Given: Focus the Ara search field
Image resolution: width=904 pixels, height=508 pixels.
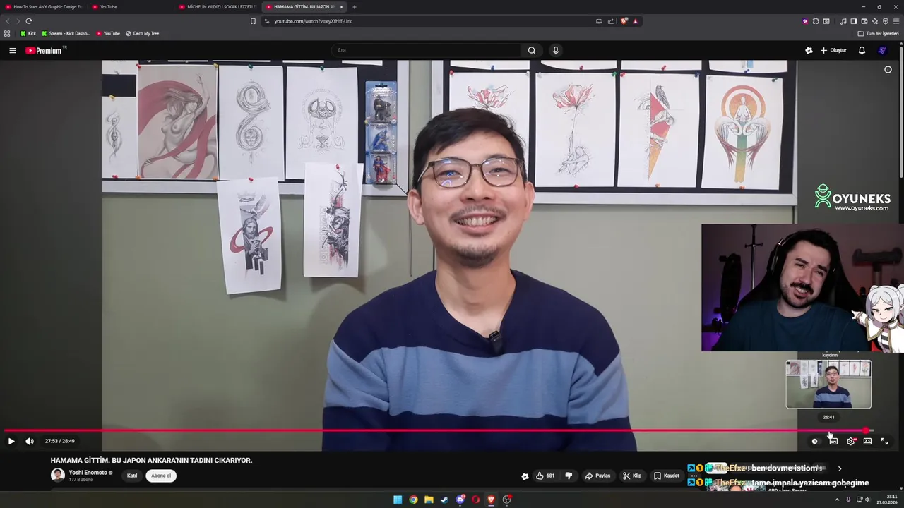Looking at the screenshot, I should coord(427,50).
